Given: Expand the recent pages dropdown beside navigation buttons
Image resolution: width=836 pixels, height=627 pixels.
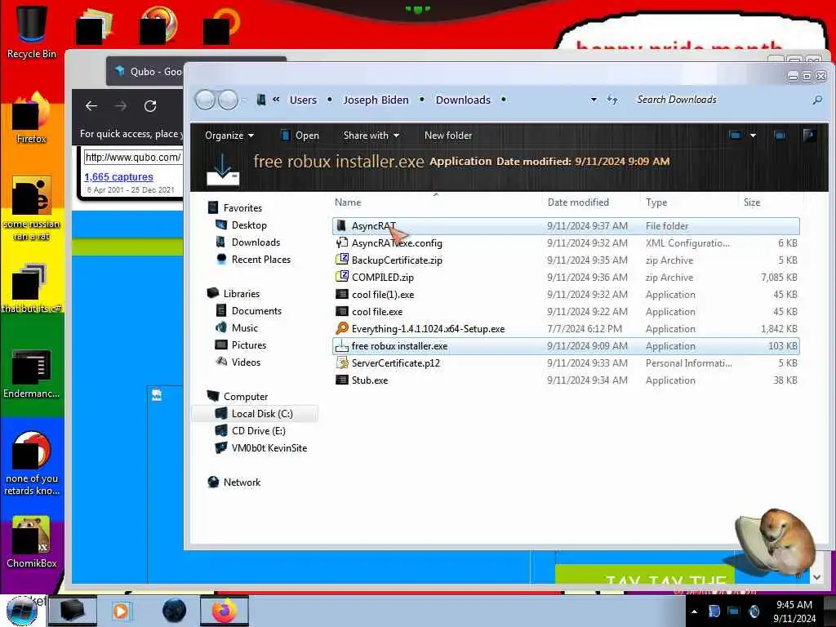Looking at the screenshot, I should [x=243, y=100].
